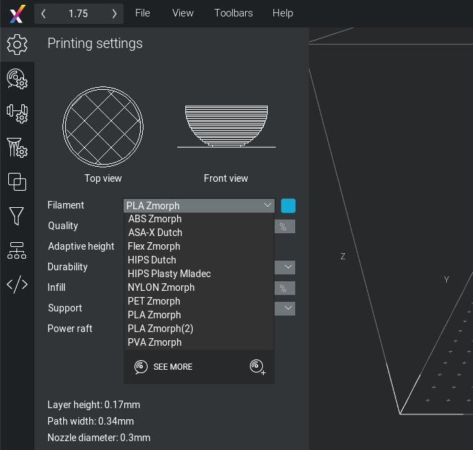Open the Support dropdown arrow
Image resolution: width=473 pixels, height=450 pixels.
[x=288, y=308]
